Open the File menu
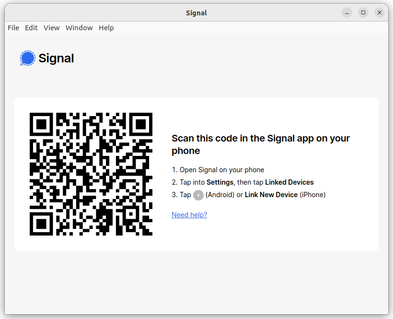Image resolution: width=393 pixels, height=319 pixels. pos(13,28)
